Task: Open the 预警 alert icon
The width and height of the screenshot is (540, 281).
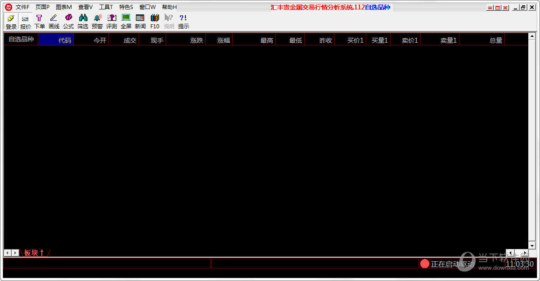Action: [97, 21]
